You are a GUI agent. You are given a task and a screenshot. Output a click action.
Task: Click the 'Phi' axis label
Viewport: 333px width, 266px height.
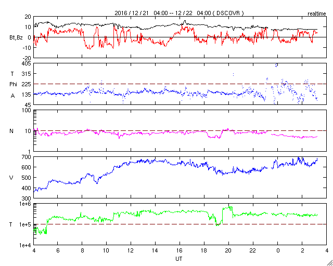(13, 84)
